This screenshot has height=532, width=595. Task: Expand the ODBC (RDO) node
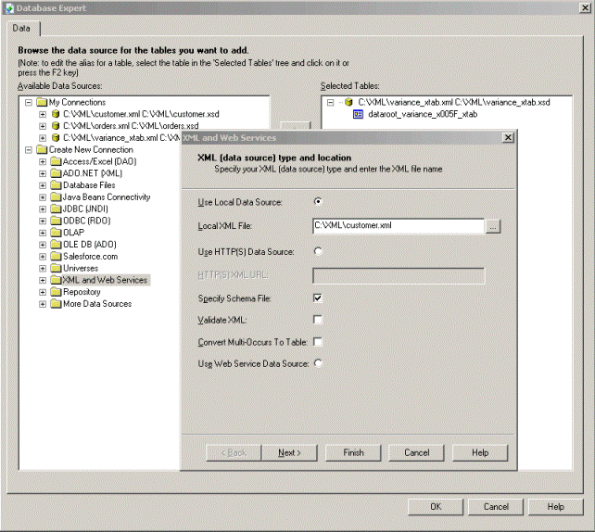pos(43,221)
